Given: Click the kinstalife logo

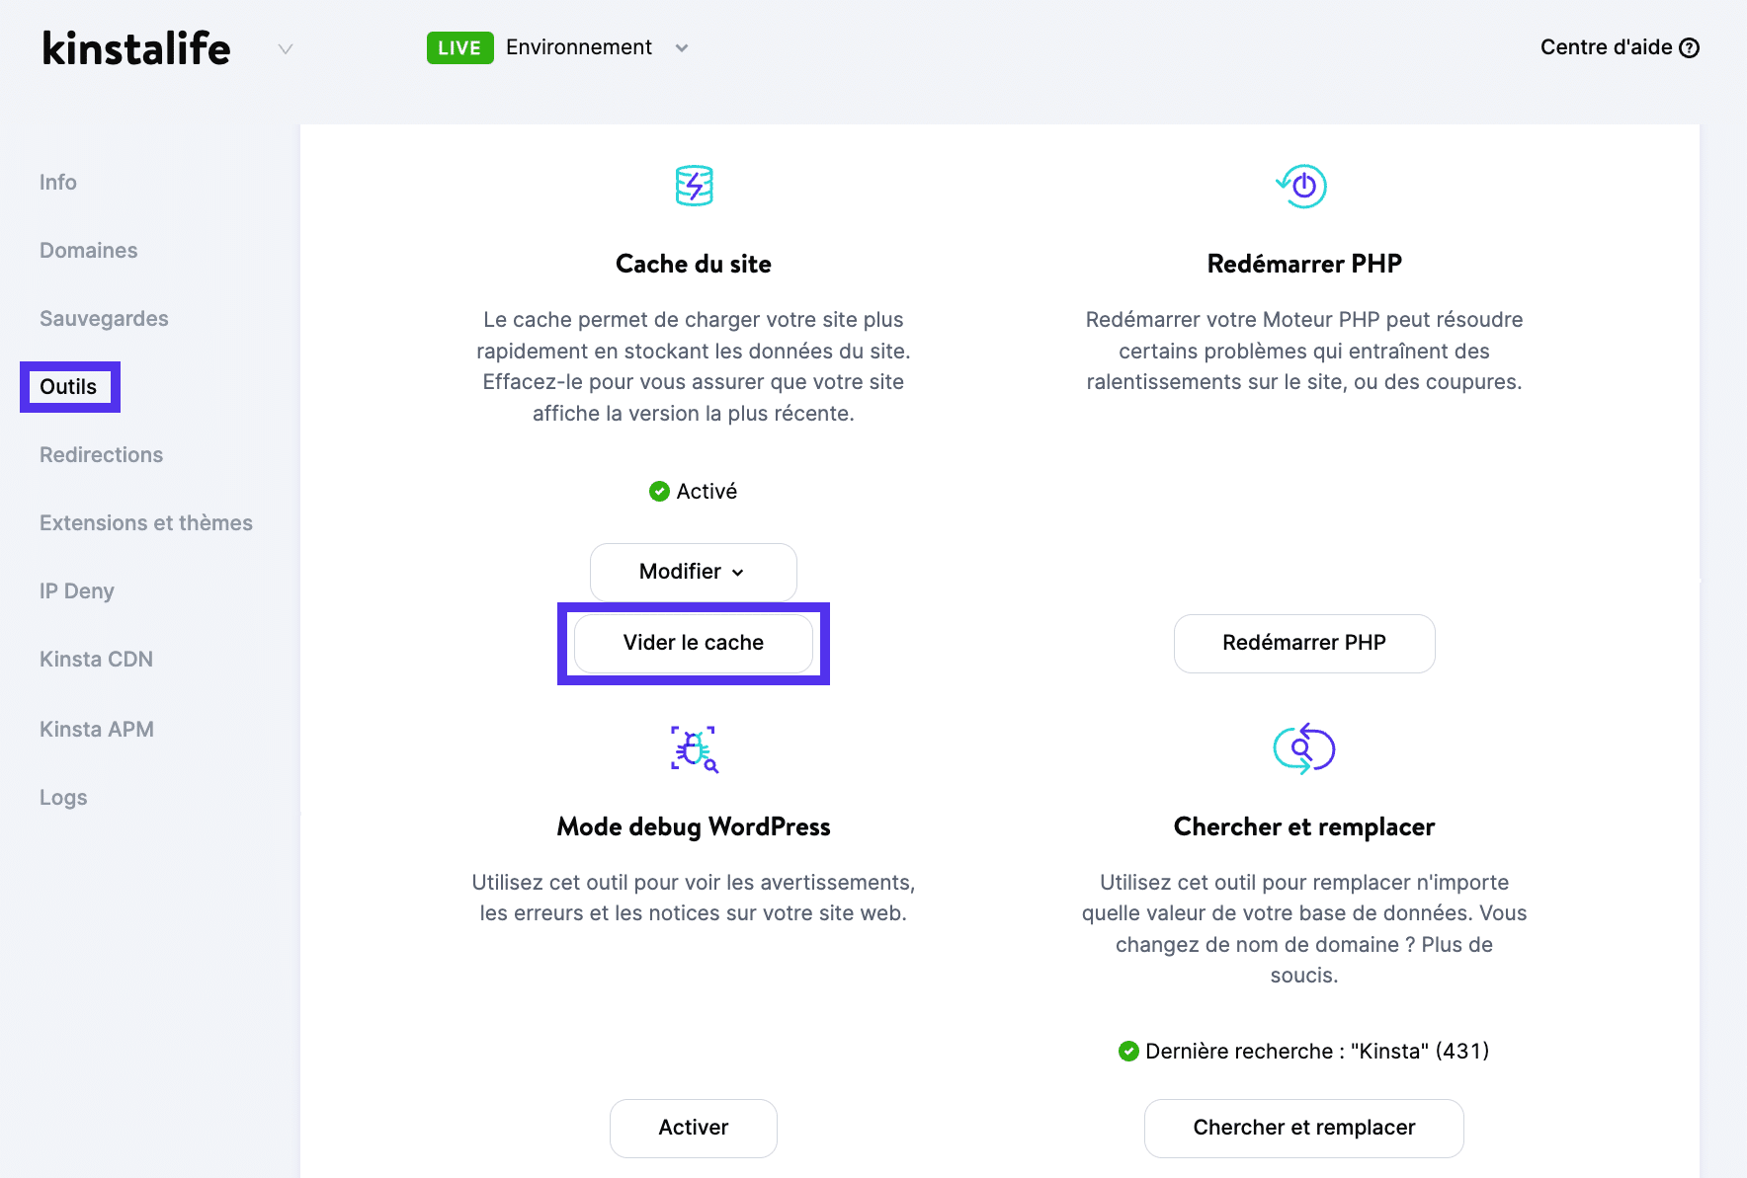Looking at the screenshot, I should pyautogui.click(x=135, y=47).
